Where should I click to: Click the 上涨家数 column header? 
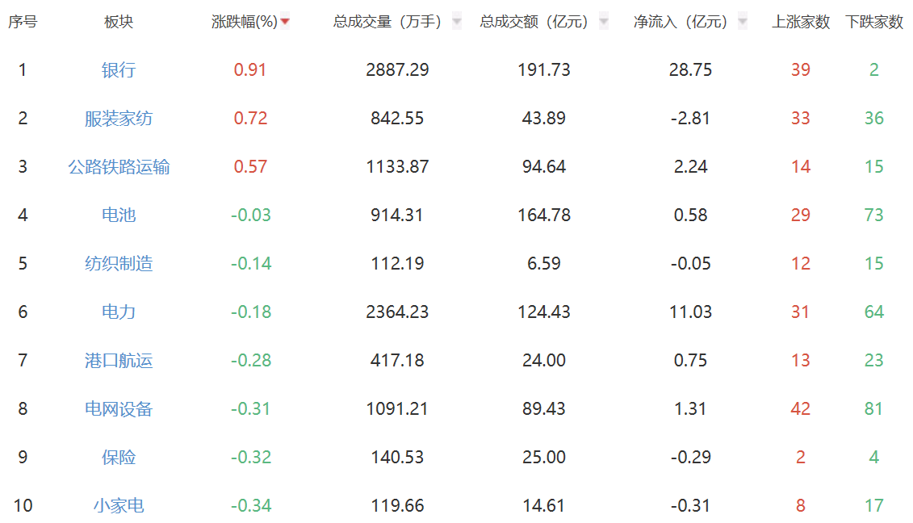801,22
